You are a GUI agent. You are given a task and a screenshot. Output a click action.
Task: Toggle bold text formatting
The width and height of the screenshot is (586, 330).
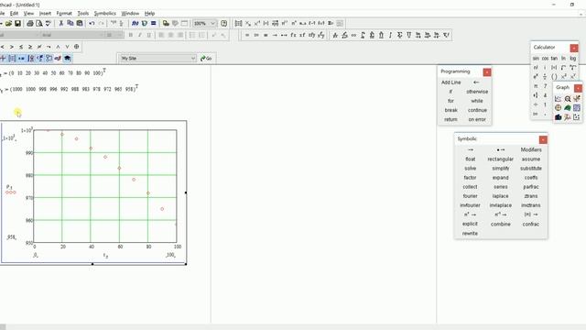(x=130, y=35)
